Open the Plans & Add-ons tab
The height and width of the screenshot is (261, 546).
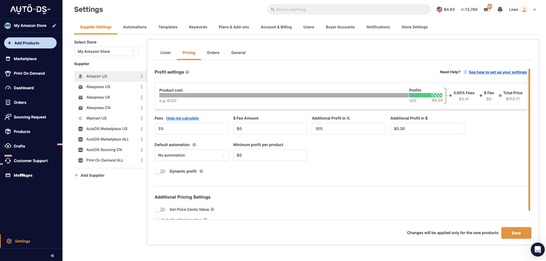pyautogui.click(x=234, y=27)
